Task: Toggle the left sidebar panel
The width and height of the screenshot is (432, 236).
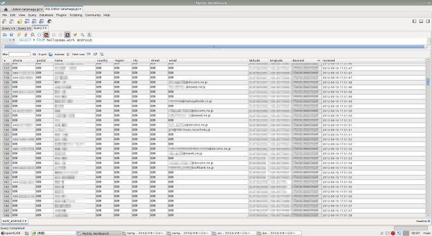Action: click(414, 21)
